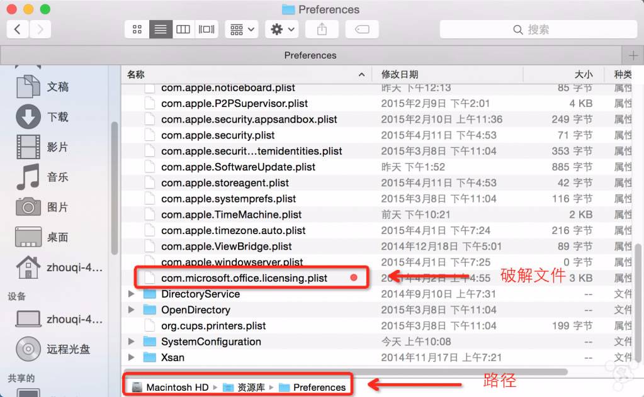Viewport: 644px width, 397px height.
Task: Add a new tab with plus button
Action: [x=633, y=55]
